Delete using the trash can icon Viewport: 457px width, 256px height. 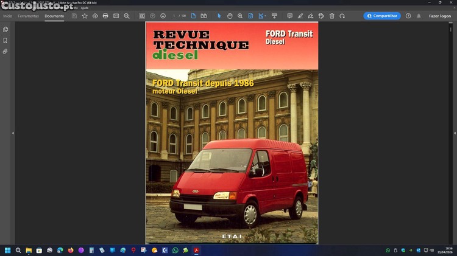331,16
